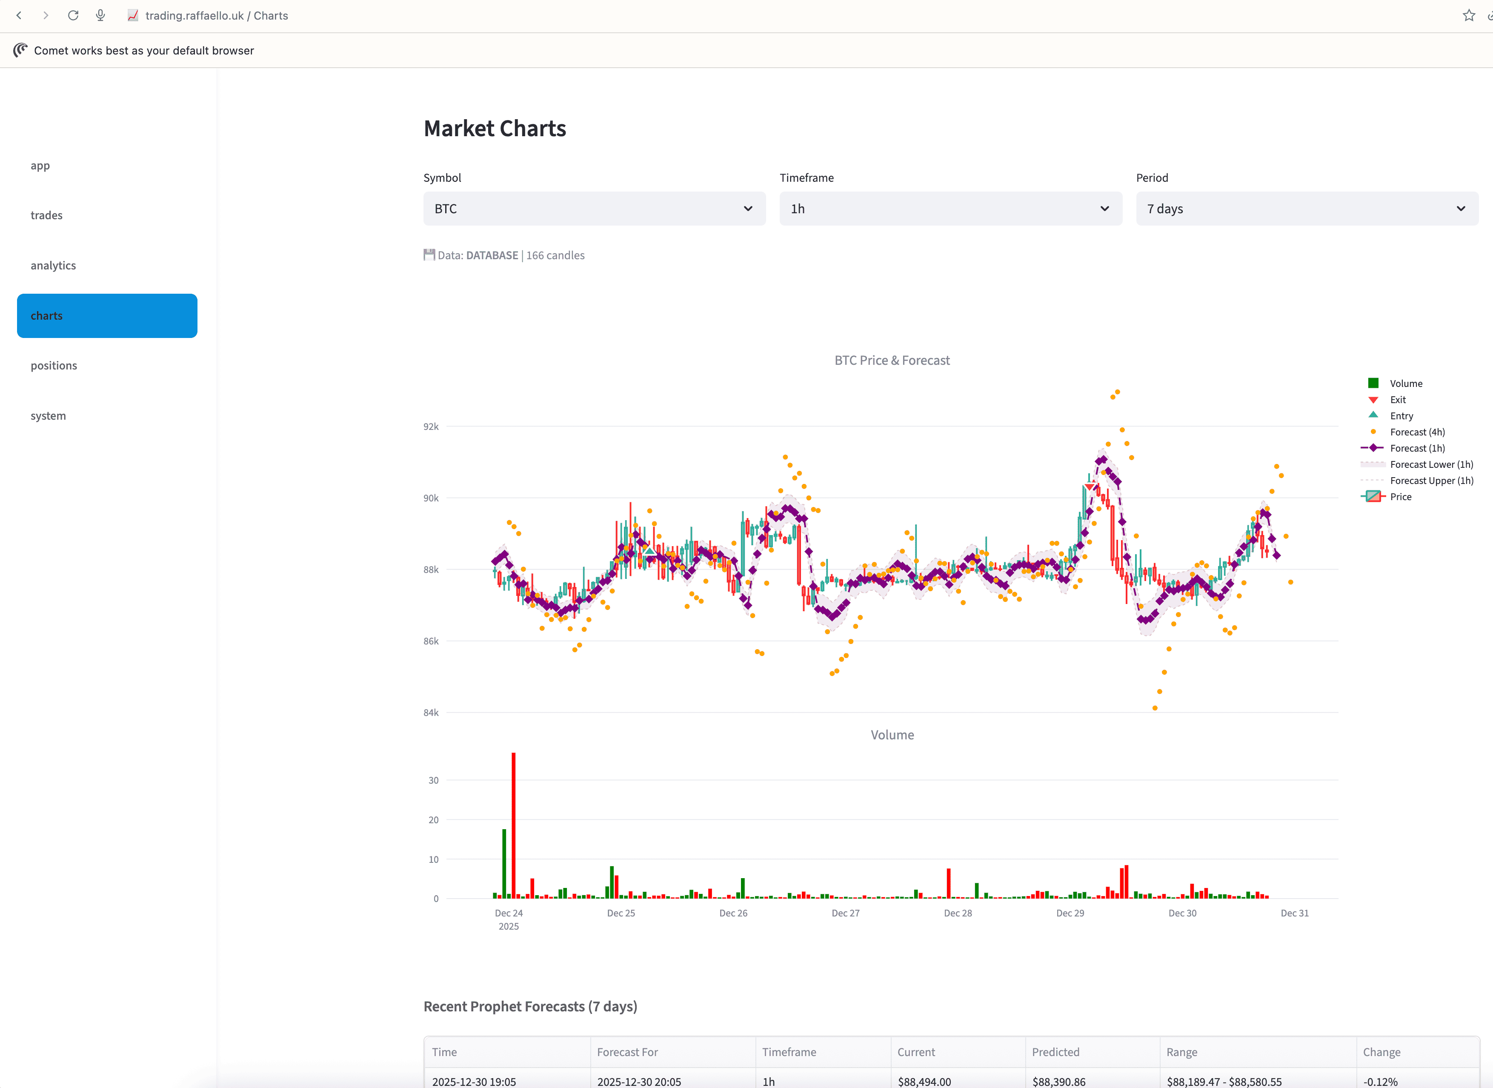The width and height of the screenshot is (1493, 1088).
Task: Click the Current column header
Action: pyautogui.click(x=958, y=1052)
